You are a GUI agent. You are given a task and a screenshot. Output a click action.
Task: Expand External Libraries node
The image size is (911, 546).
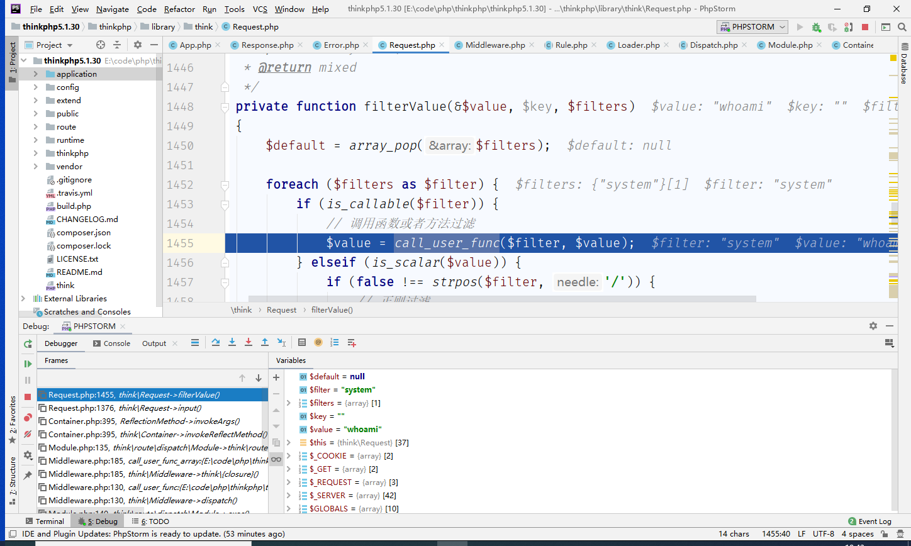(24, 298)
